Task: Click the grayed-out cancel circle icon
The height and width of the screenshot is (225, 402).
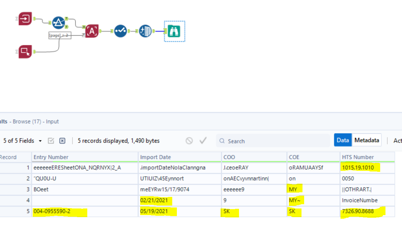Action: [189, 141]
